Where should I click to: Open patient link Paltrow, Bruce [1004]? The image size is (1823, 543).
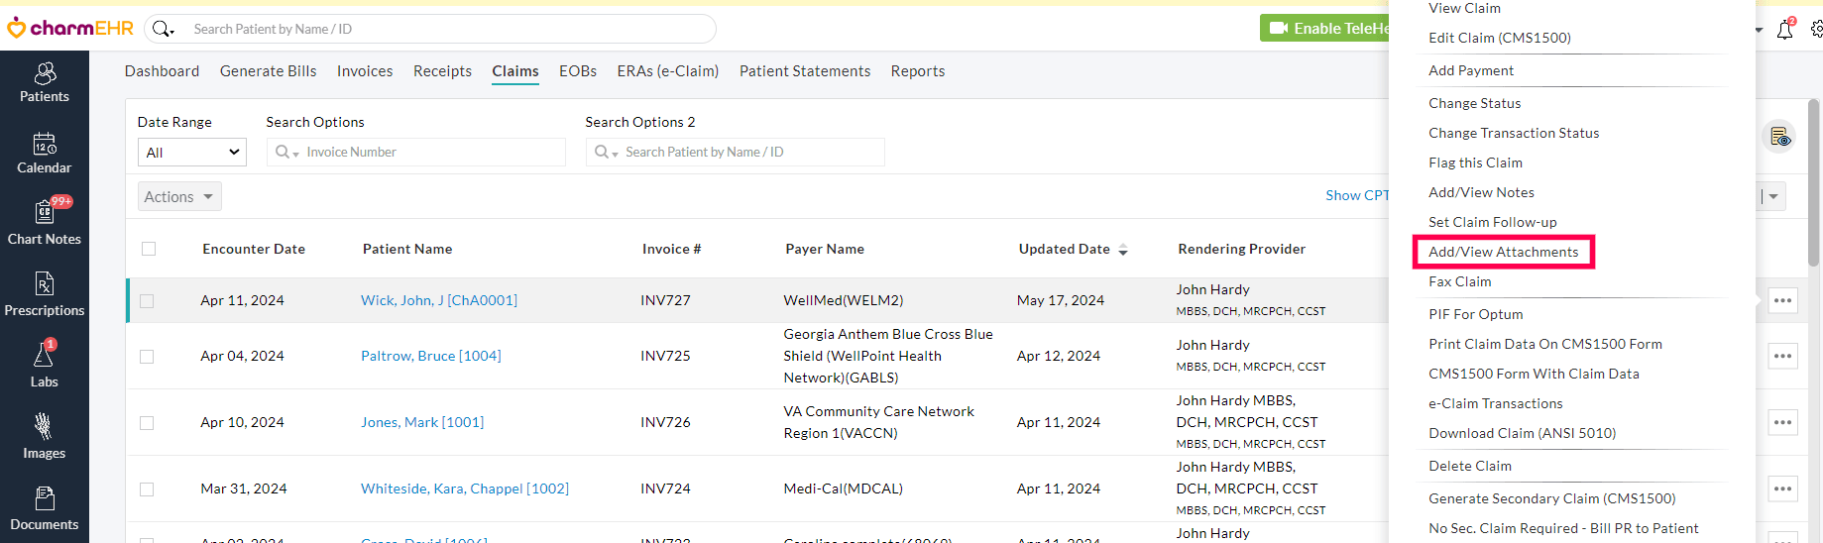tap(431, 356)
